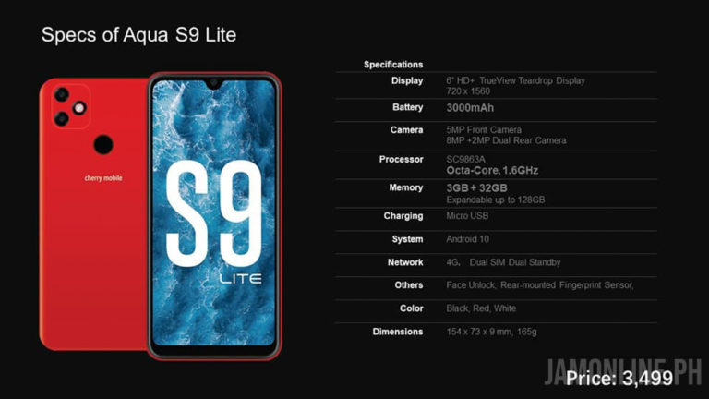Click the '720 x 1560' resolution value

(x=468, y=91)
